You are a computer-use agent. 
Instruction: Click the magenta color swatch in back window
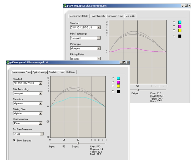[180, 26]
